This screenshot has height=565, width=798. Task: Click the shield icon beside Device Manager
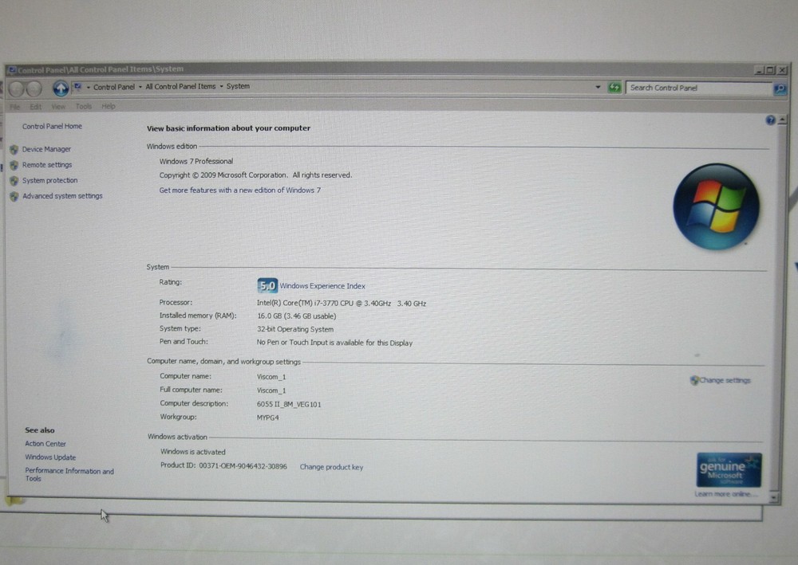pyautogui.click(x=12, y=149)
